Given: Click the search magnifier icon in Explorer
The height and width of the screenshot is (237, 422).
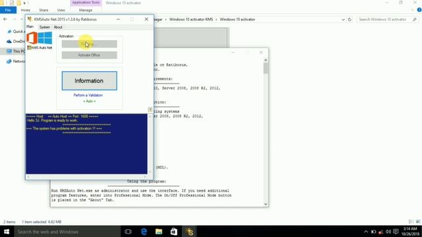Looking at the screenshot, I should point(415,19).
